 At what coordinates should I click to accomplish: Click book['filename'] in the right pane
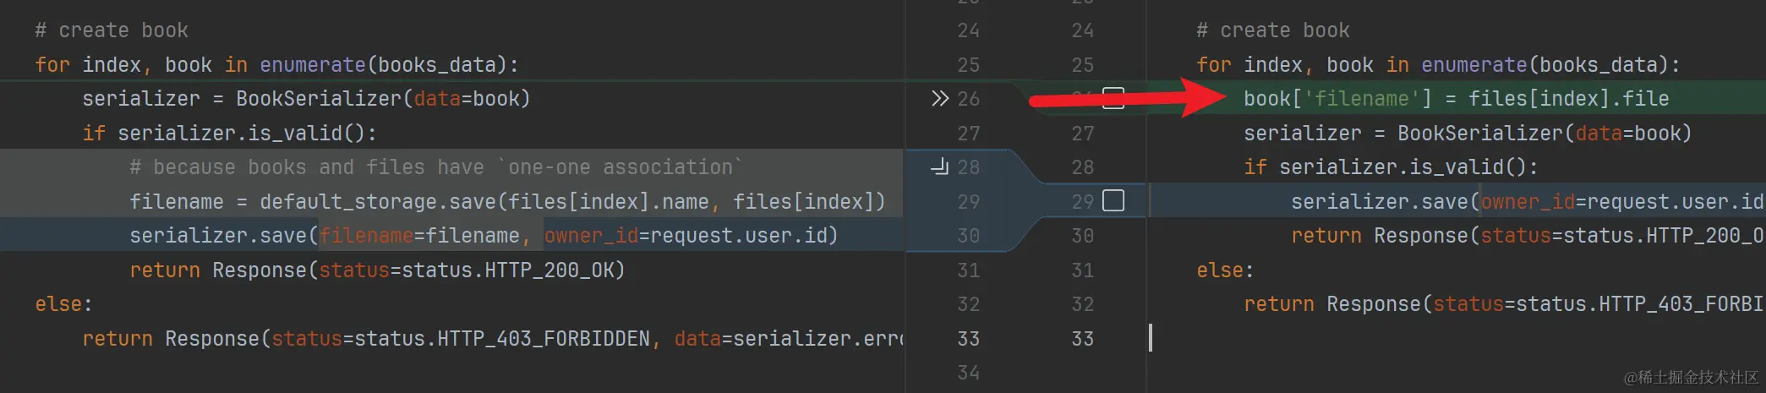[x=1337, y=99]
